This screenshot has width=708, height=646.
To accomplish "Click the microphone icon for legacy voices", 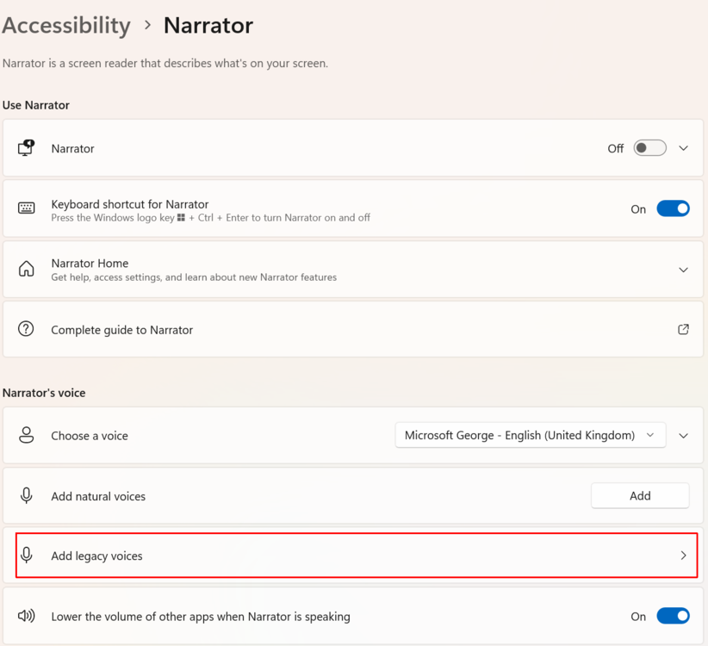I will [26, 556].
